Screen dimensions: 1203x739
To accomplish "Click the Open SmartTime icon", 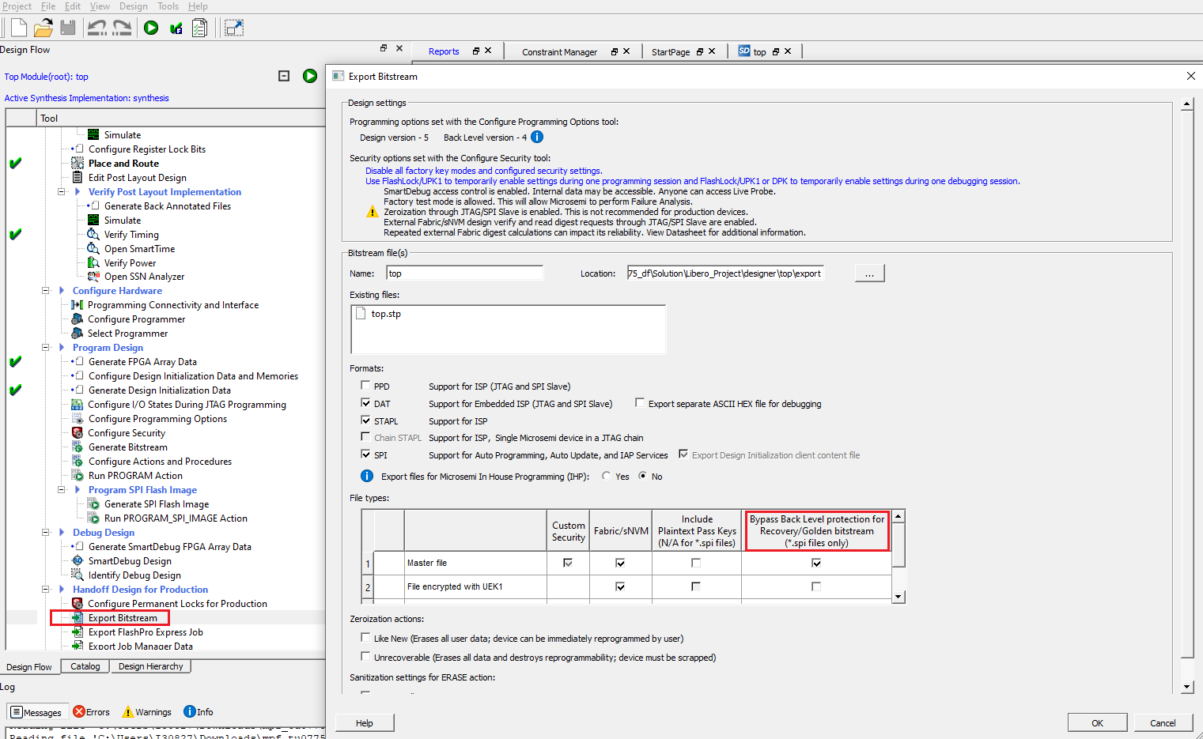I will (x=93, y=249).
